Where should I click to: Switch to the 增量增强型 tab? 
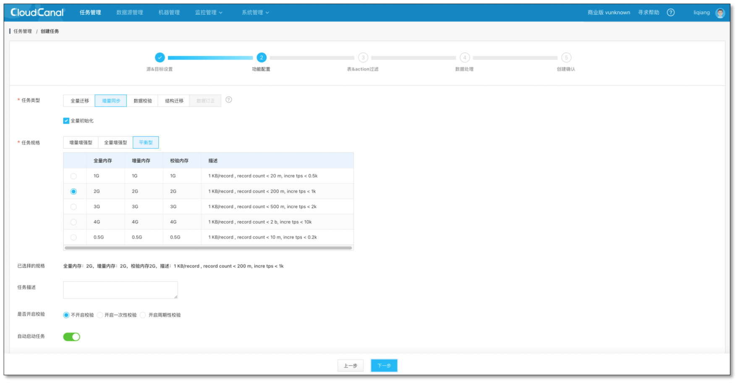pyautogui.click(x=80, y=142)
